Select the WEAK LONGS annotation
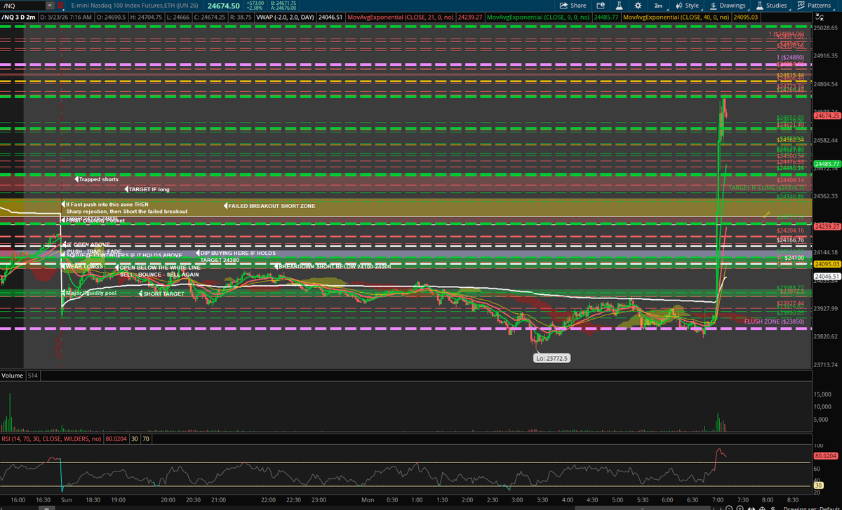Screen dimensions: 842x510 click(x=83, y=266)
